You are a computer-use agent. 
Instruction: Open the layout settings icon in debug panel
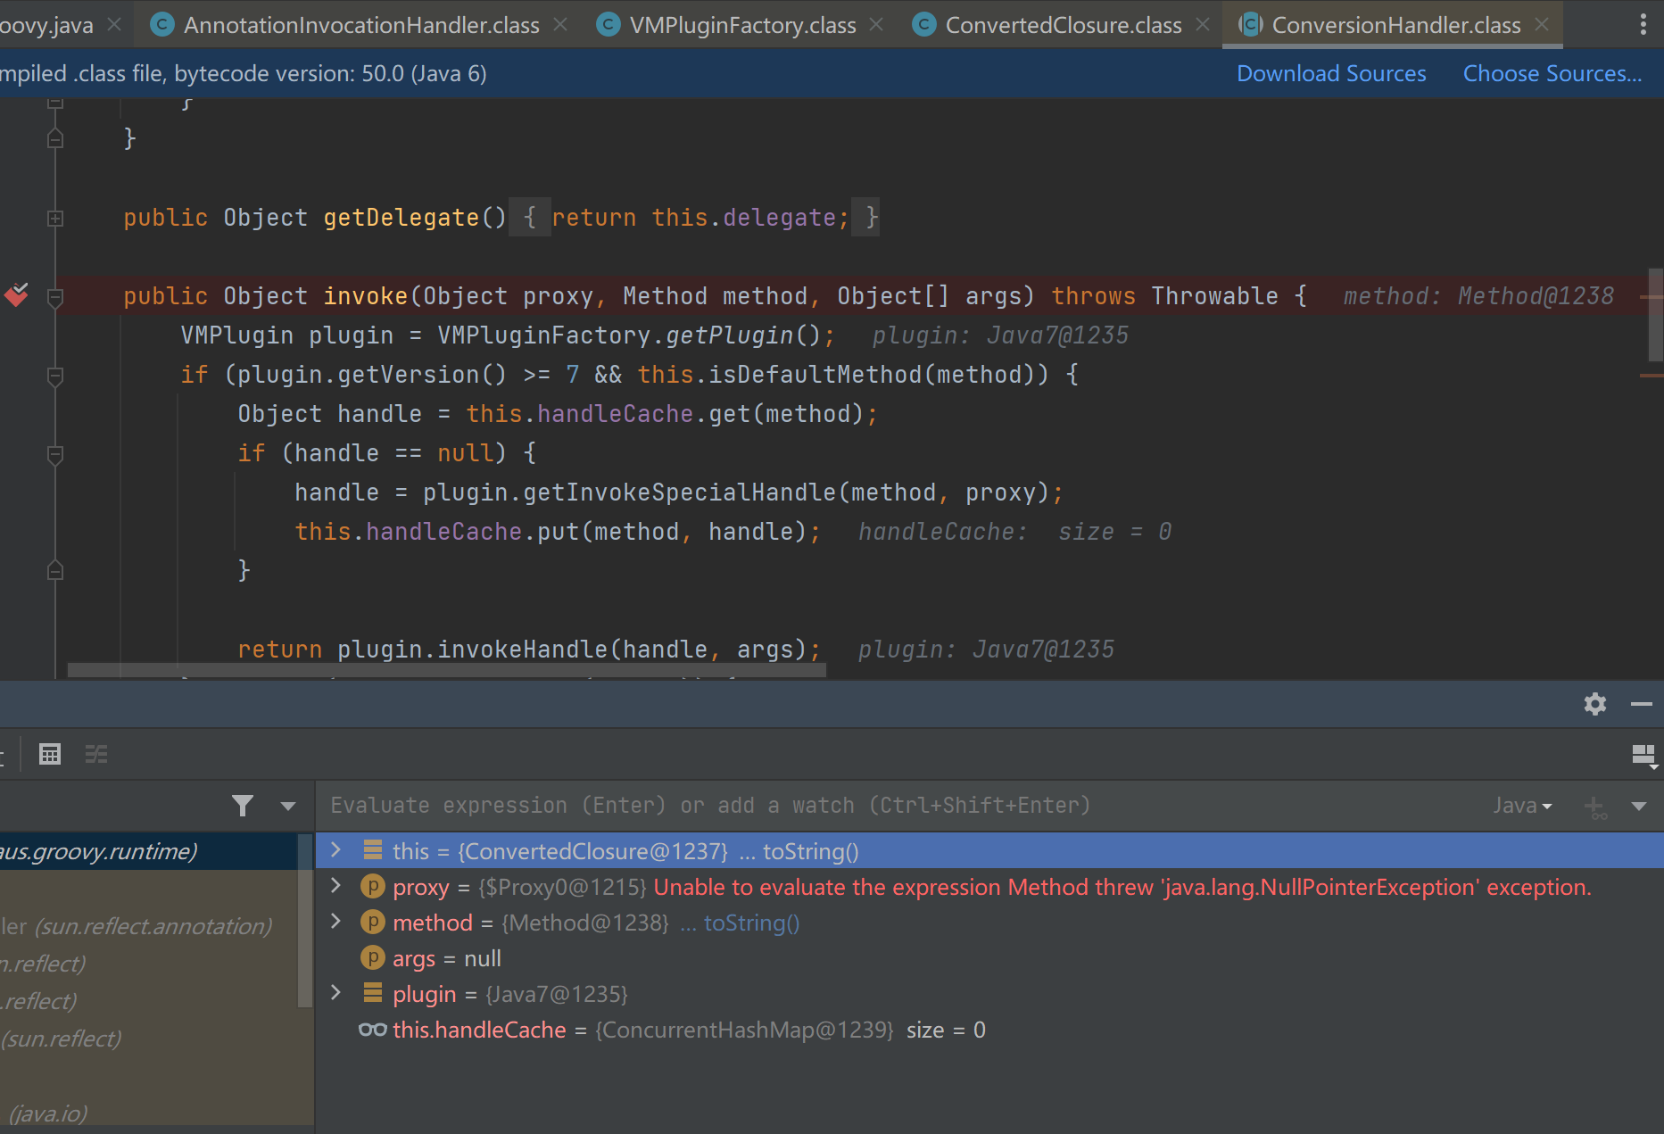click(x=1643, y=756)
